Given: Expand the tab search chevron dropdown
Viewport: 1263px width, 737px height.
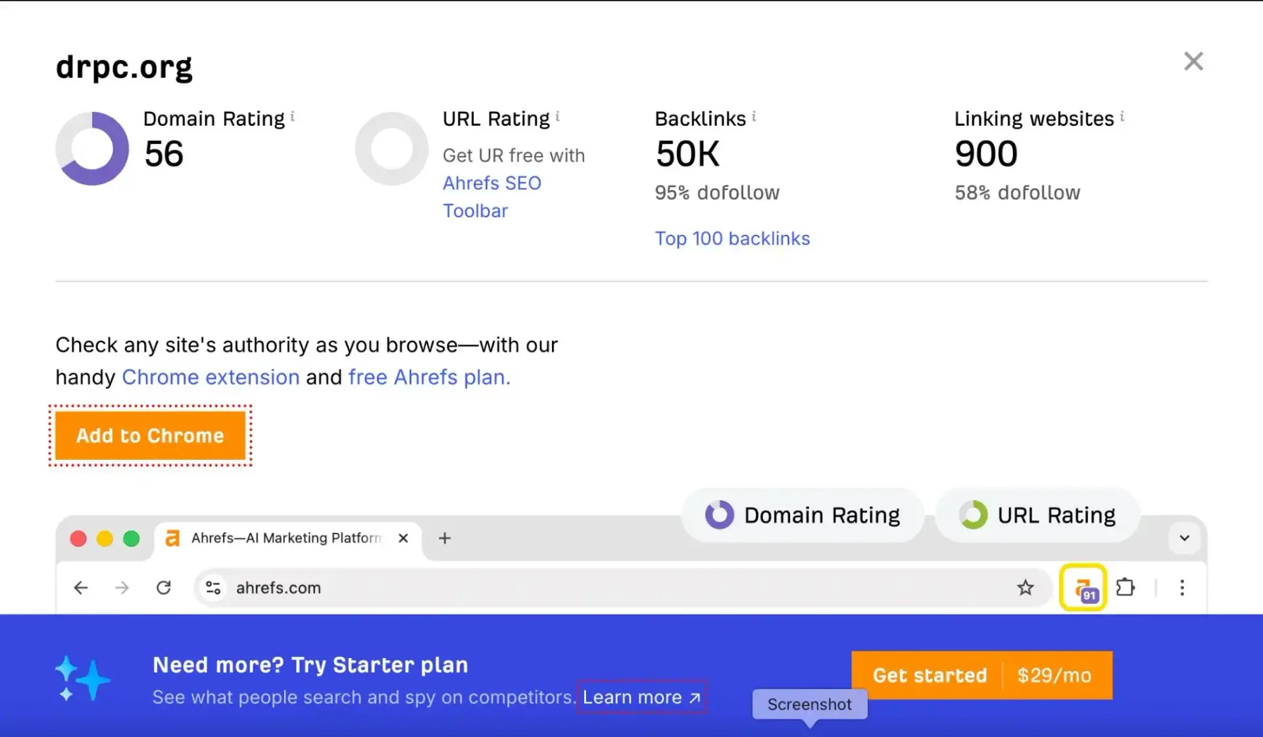Looking at the screenshot, I should coord(1184,538).
